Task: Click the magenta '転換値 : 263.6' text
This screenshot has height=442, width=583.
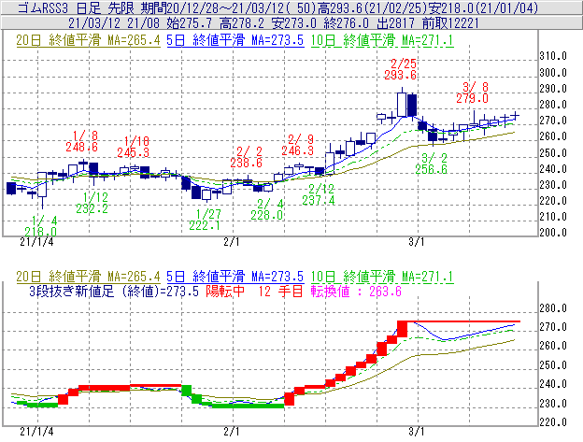Action: point(356,291)
